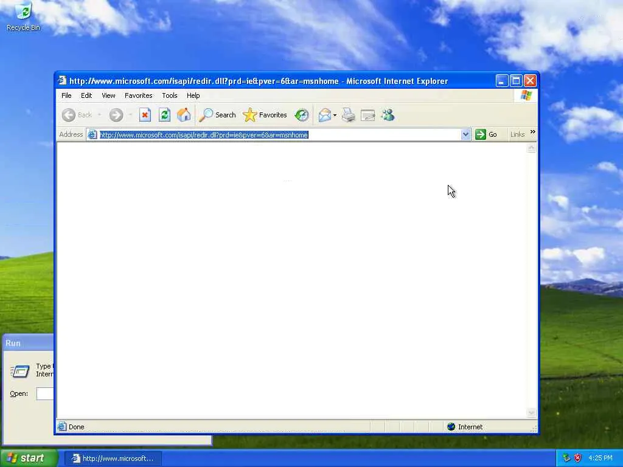Image resolution: width=623 pixels, height=467 pixels.
Task: Click the Run dialog title bar
Action: (x=28, y=343)
